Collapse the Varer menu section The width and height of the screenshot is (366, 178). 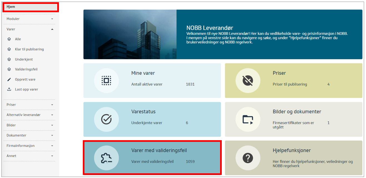click(29, 29)
